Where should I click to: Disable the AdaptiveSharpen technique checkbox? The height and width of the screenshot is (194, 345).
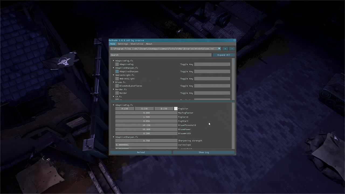(117, 72)
